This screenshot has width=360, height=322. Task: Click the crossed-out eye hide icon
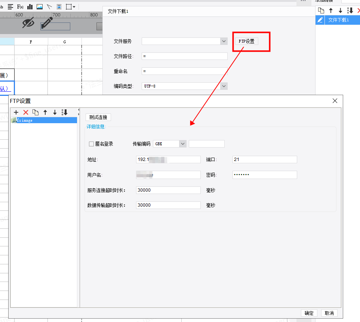pos(28,22)
